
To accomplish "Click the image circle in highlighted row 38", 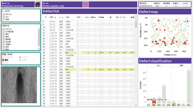I will coord(78,52).
